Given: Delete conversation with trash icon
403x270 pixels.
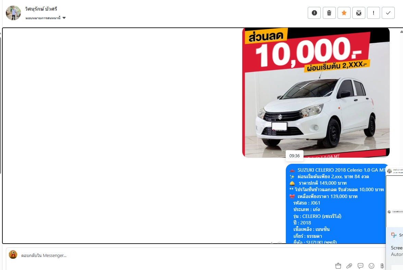Looking at the screenshot, I should click(329, 13).
